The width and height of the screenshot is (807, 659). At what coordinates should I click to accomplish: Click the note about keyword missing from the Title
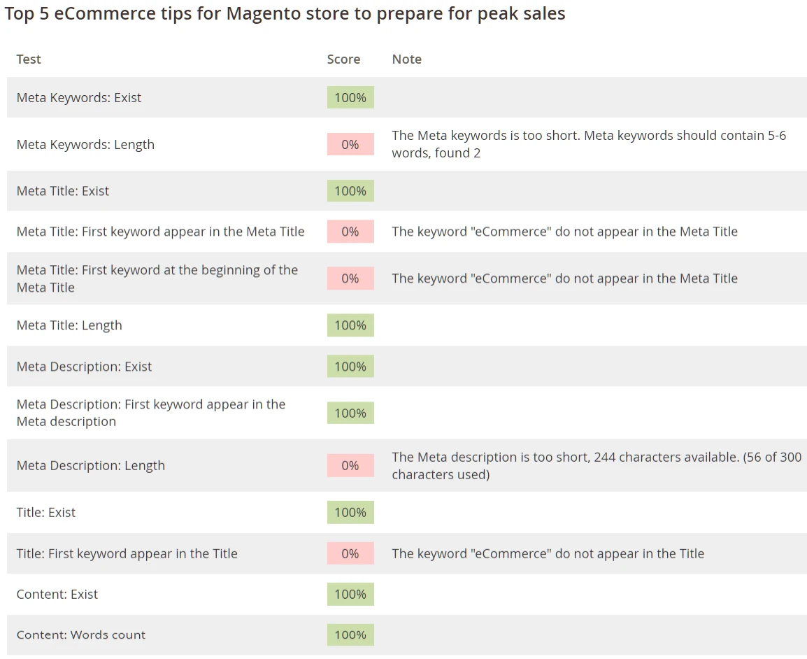point(548,554)
